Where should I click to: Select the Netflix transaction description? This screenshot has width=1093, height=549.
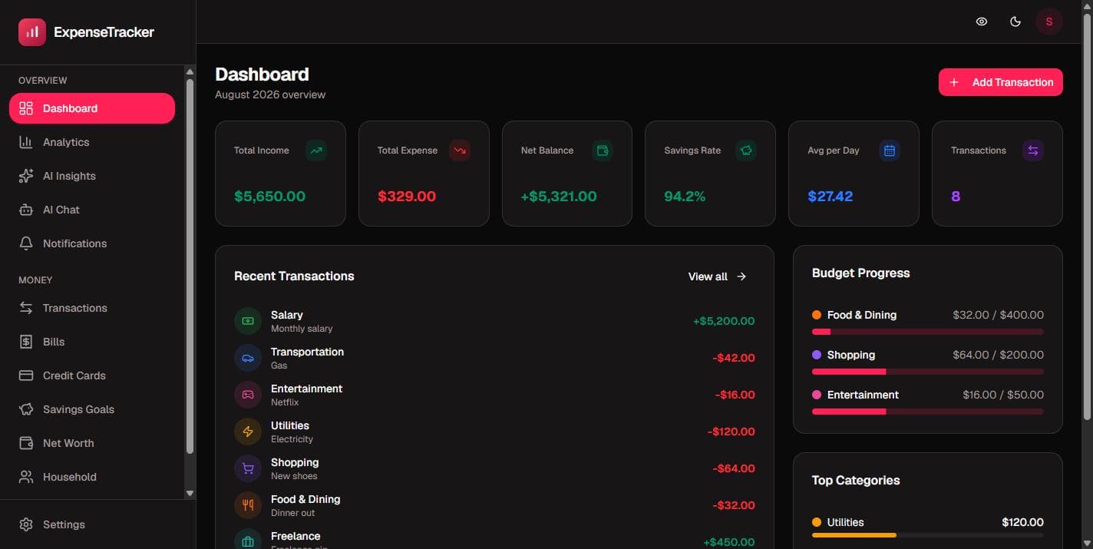pyautogui.click(x=285, y=402)
